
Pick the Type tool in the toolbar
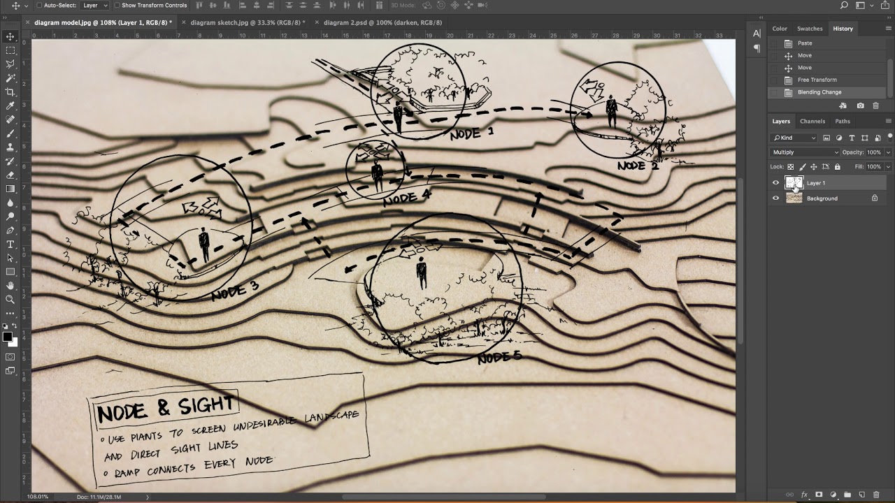[x=10, y=245]
